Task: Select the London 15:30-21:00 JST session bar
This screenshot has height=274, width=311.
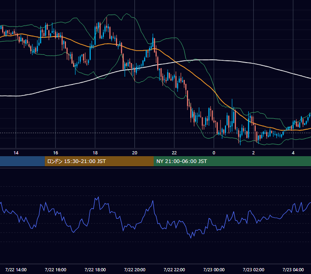Action: click(x=99, y=161)
